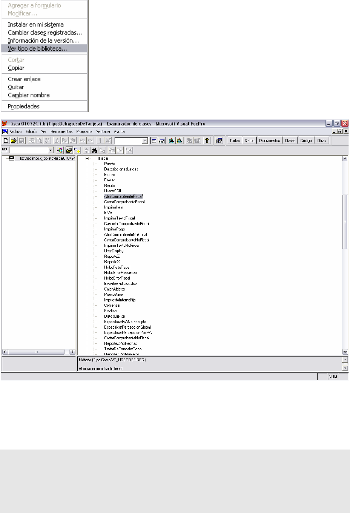
Task: Choose Crear enlace in the context menu
Action: [44, 79]
